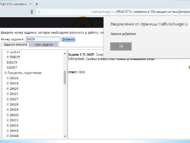
Task: Select task 26618 label
Action: point(14,78)
